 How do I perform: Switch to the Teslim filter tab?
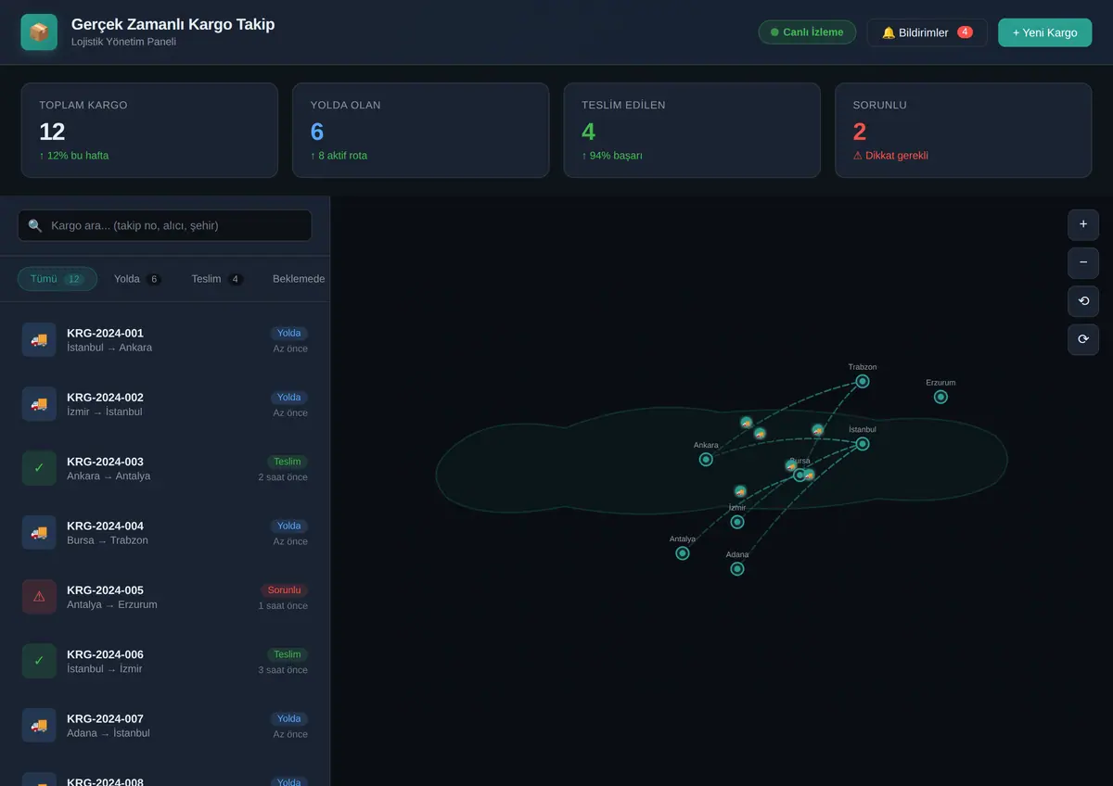tap(217, 279)
